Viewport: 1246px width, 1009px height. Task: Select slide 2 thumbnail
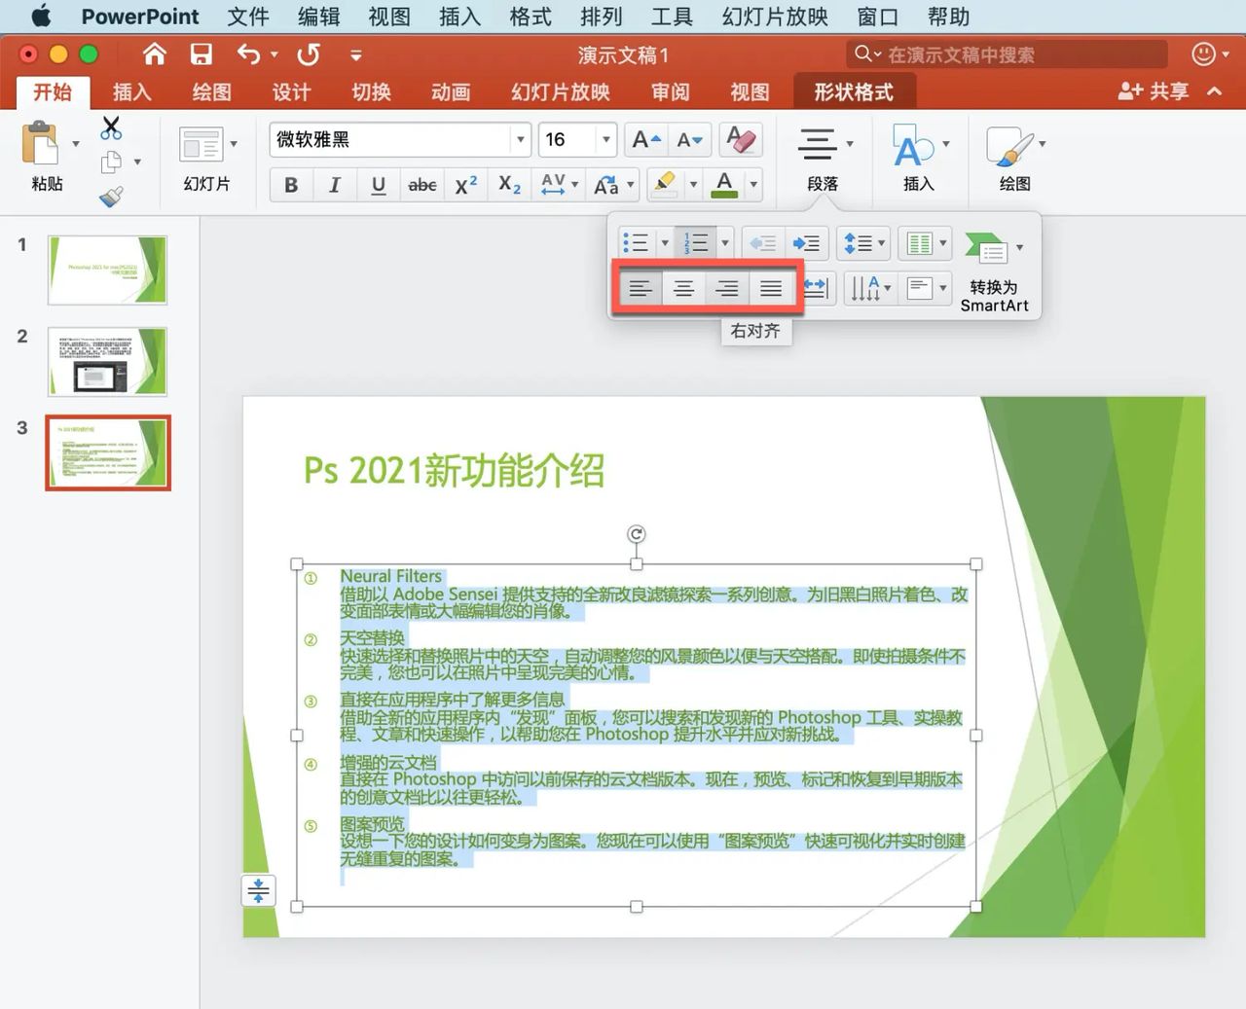(x=107, y=361)
